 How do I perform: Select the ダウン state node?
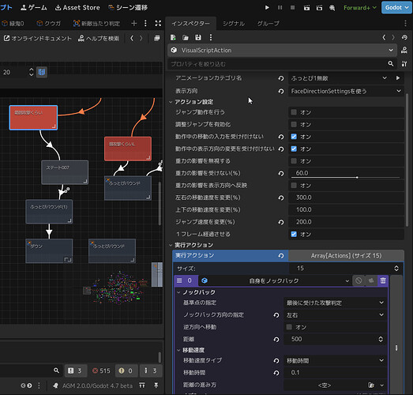click(49, 251)
